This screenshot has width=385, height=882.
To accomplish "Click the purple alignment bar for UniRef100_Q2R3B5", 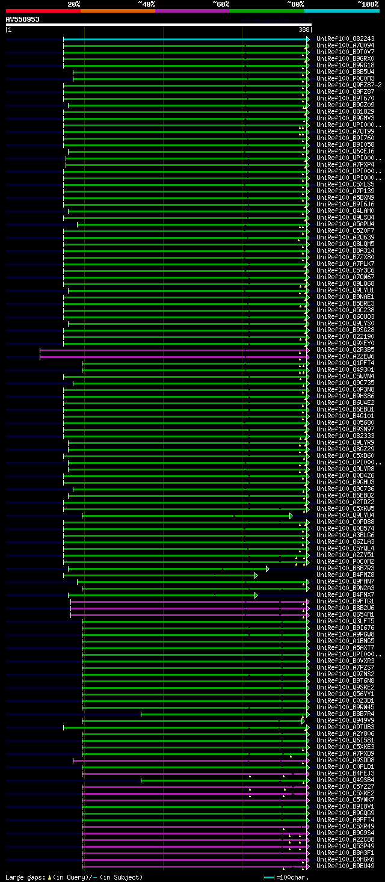I will (174, 350).
